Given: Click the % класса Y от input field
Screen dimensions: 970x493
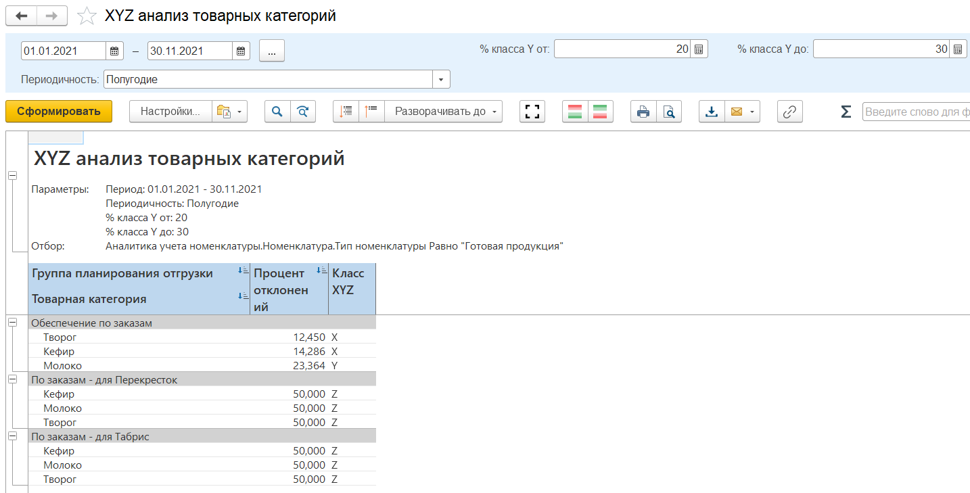Looking at the screenshot, I should coord(622,49).
